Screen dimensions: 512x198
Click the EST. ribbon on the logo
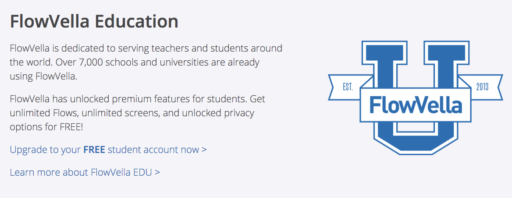(x=348, y=87)
